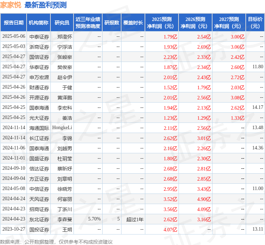Select the 国投证券 institution cell
Image resolution: width=265 pixels, height=245 pixels.
coord(39,230)
